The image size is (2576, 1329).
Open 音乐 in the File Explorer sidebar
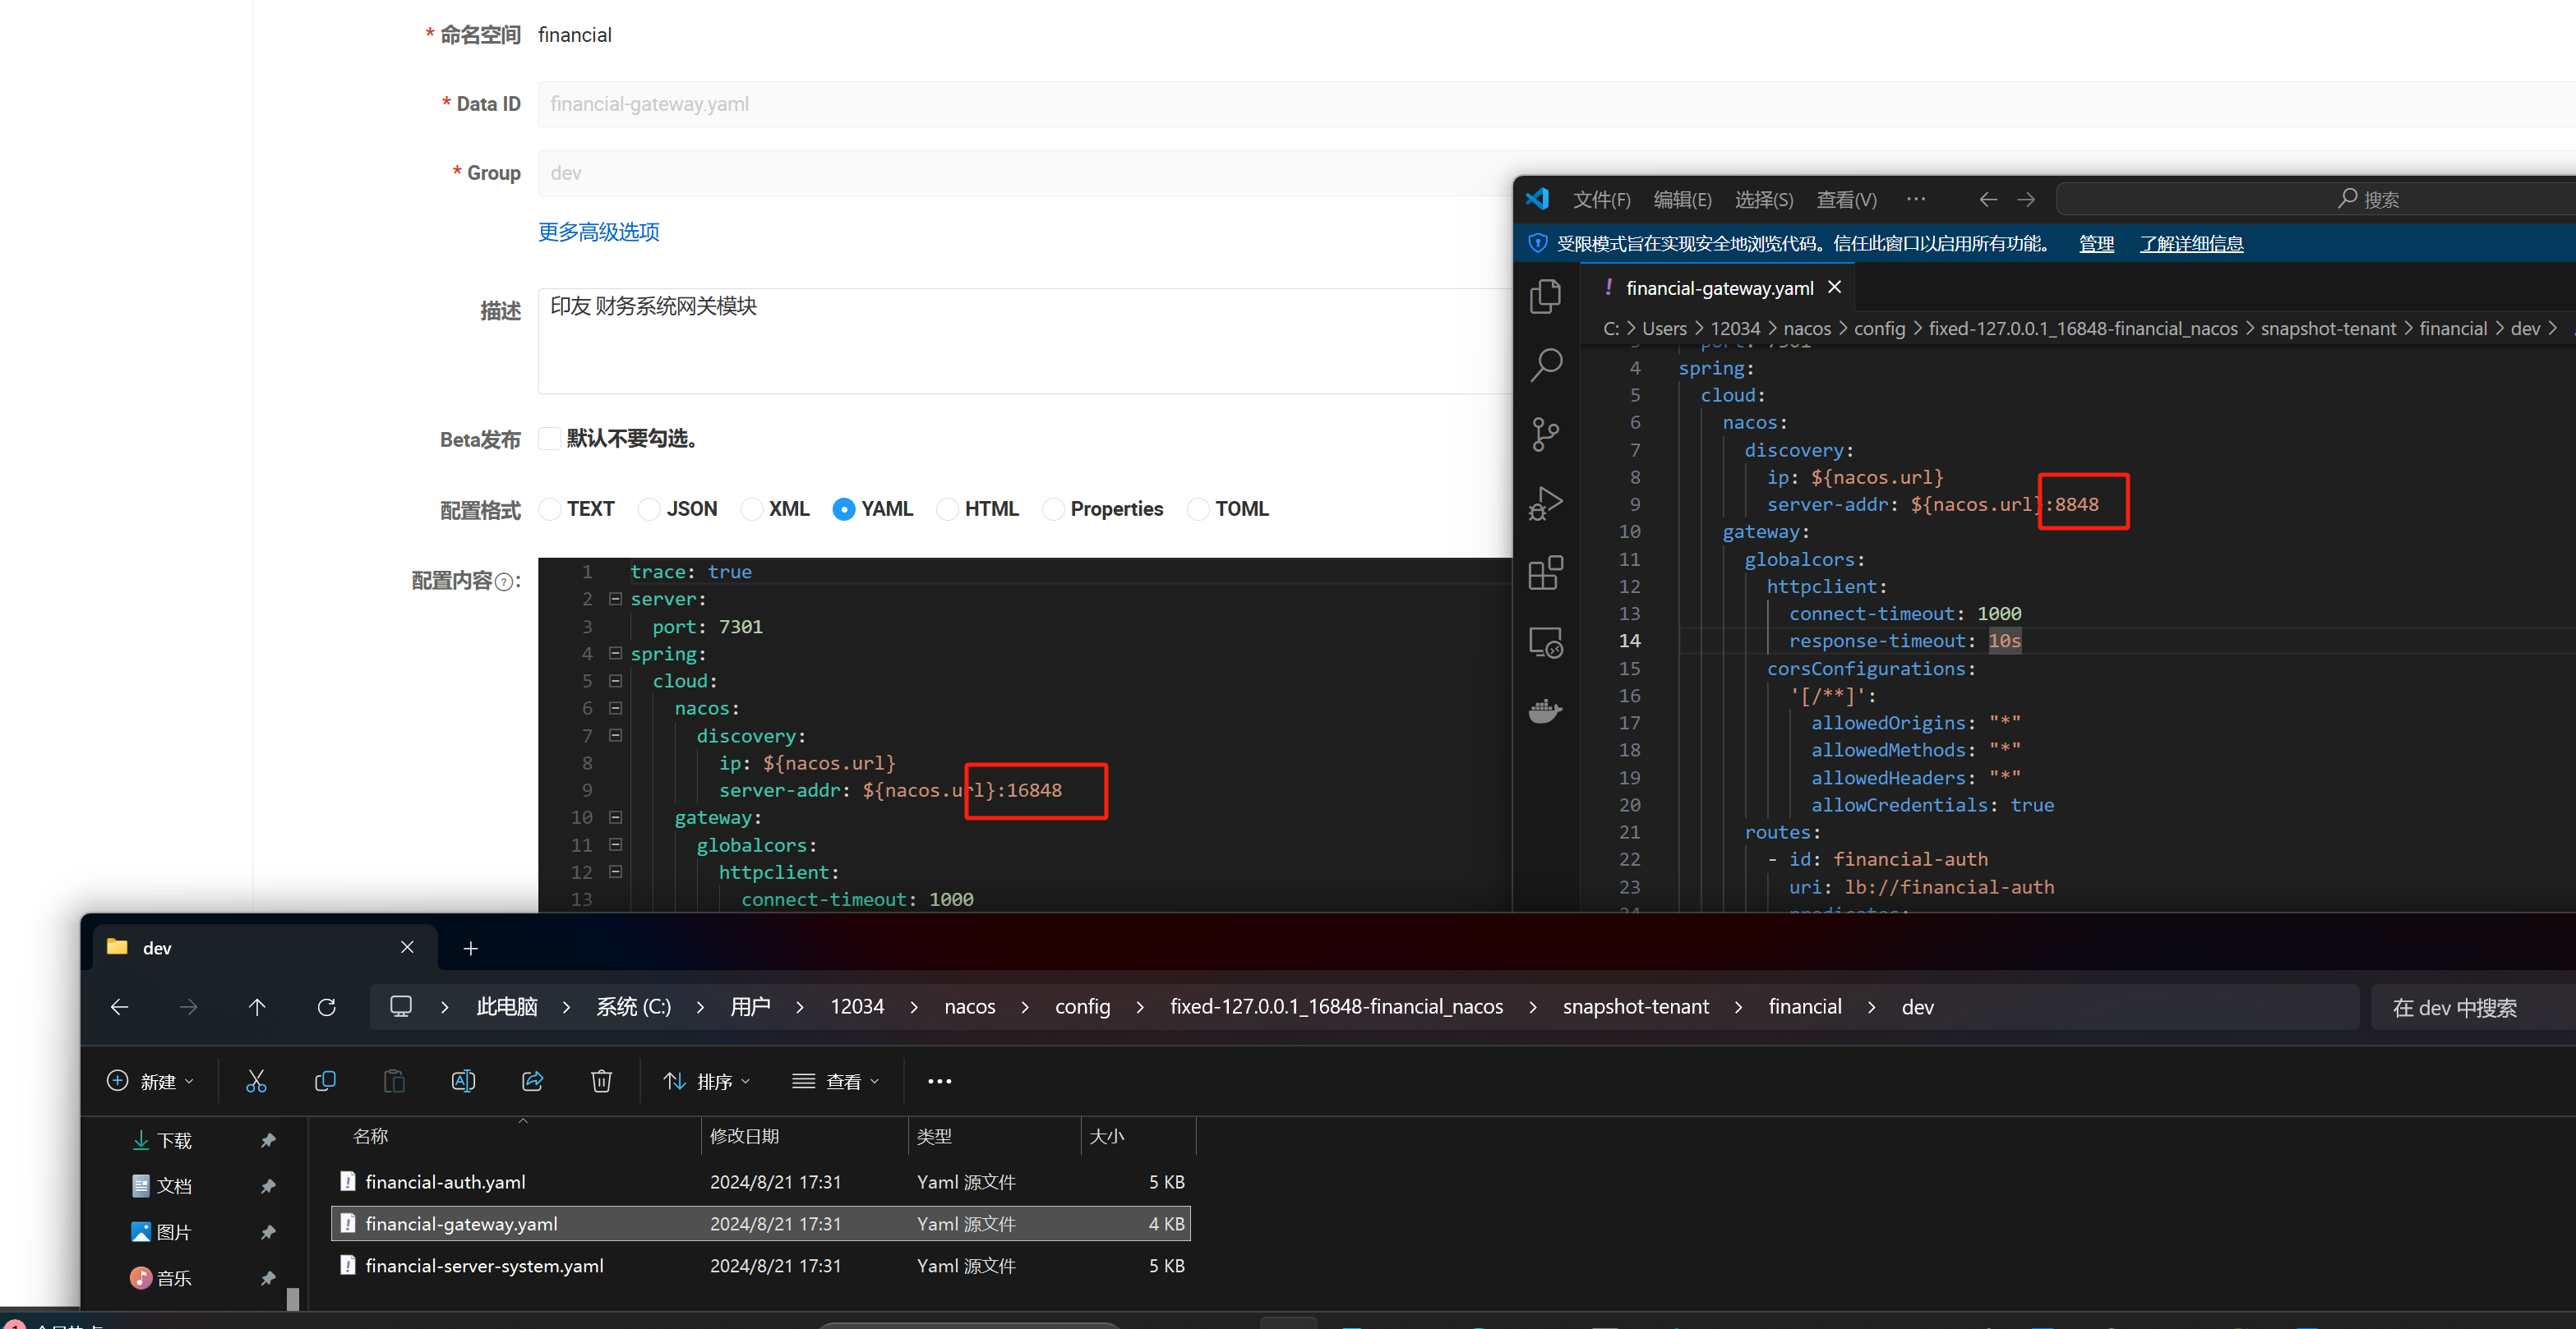point(174,1278)
